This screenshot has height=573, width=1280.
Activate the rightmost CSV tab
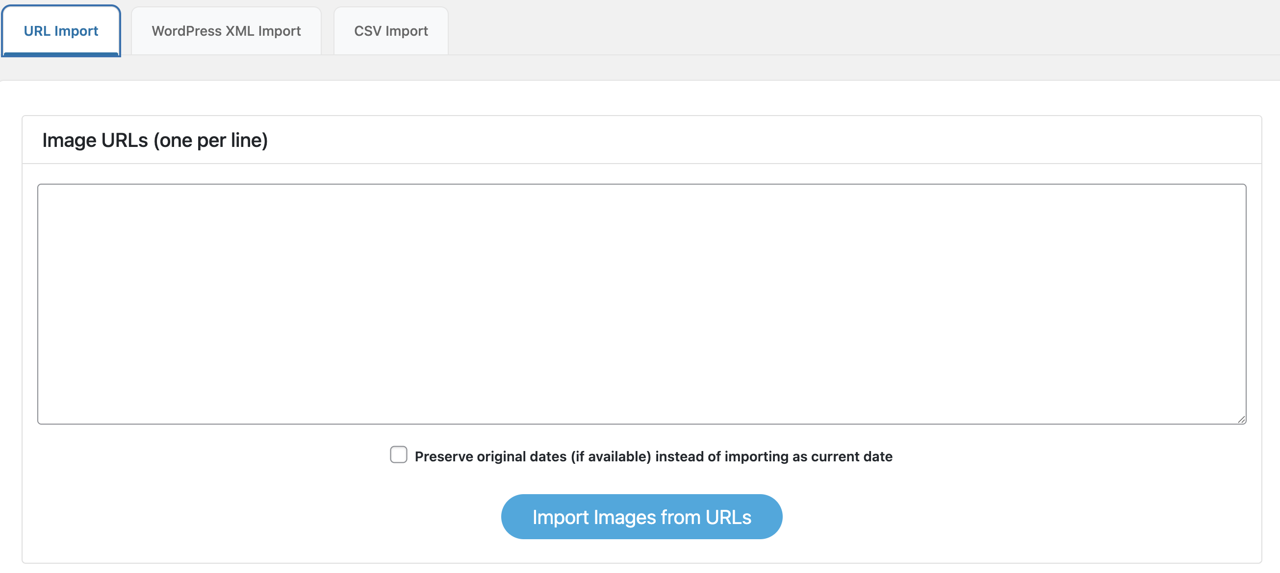[x=390, y=31]
